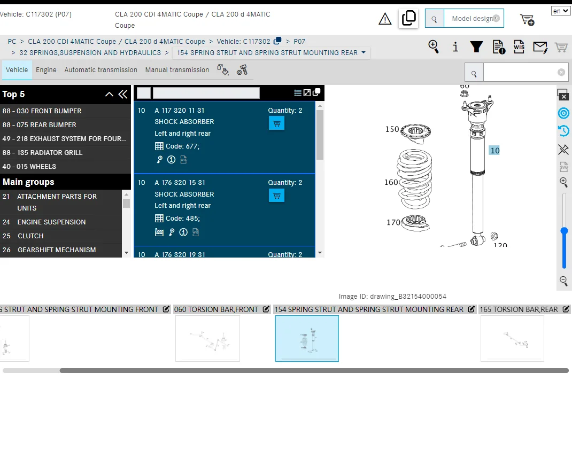Open the 154 SPRING STRUT breadcrumb dropdown
This screenshot has width=572, height=467.
271,52
